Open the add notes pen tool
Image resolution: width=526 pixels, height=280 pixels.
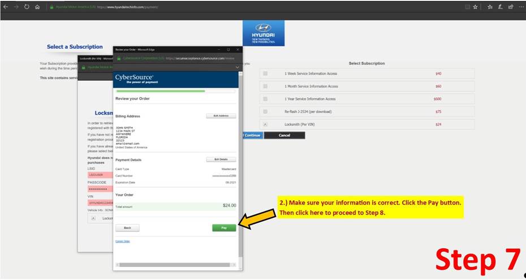500,7
